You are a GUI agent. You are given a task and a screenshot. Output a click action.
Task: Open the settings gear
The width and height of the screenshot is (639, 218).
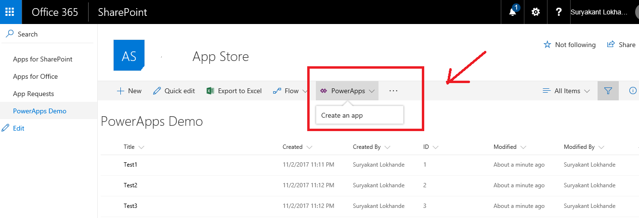tap(535, 12)
